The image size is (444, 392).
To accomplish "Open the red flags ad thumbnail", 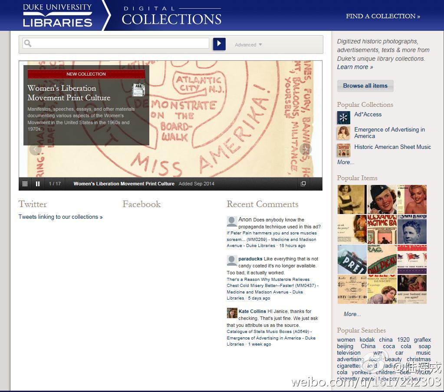I will (412, 260).
